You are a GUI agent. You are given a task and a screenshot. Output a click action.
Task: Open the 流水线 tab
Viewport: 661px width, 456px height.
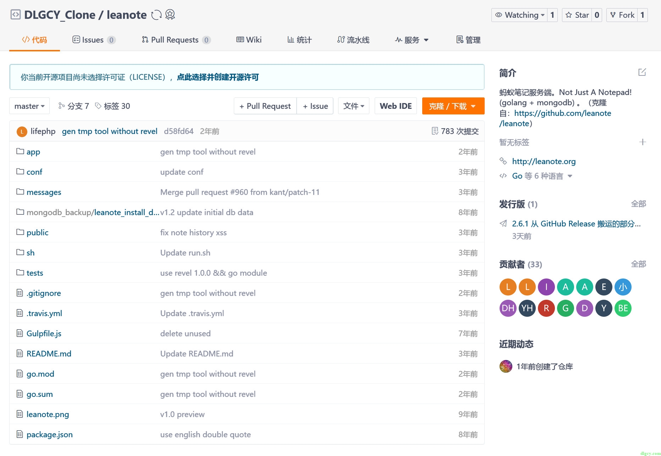pos(353,40)
